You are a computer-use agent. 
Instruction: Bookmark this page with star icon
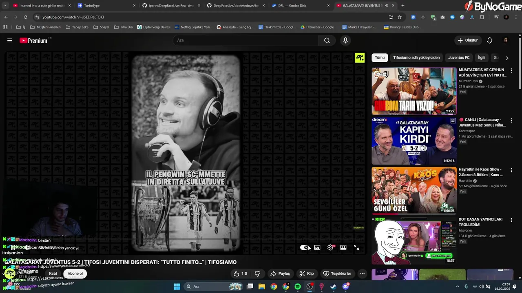tap(400, 17)
